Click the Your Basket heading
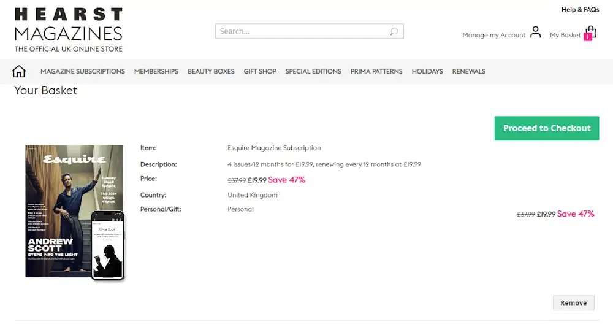The width and height of the screenshot is (613, 327). [45, 90]
